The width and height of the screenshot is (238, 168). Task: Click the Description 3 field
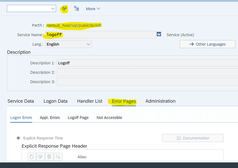tap(147, 82)
